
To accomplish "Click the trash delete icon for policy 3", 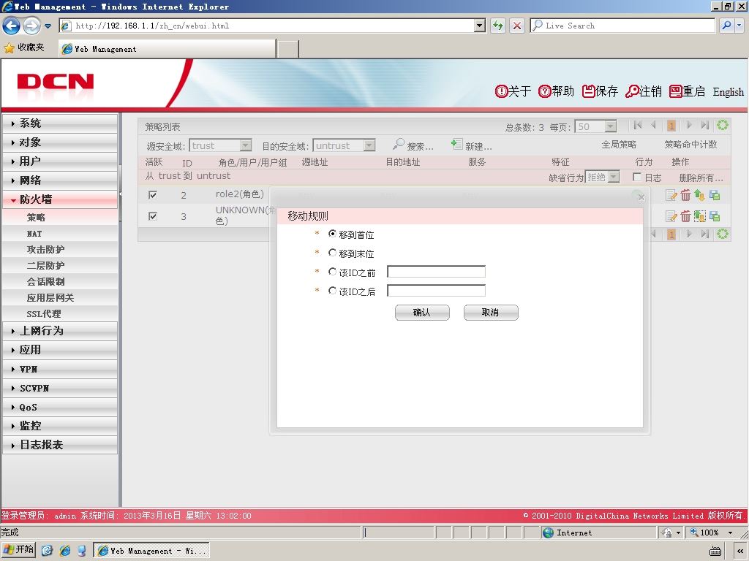I will [685, 216].
